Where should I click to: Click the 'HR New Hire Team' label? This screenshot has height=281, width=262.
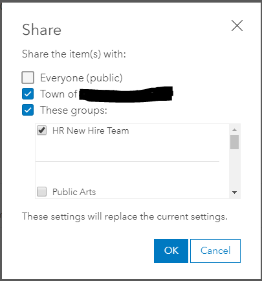tap(91, 130)
